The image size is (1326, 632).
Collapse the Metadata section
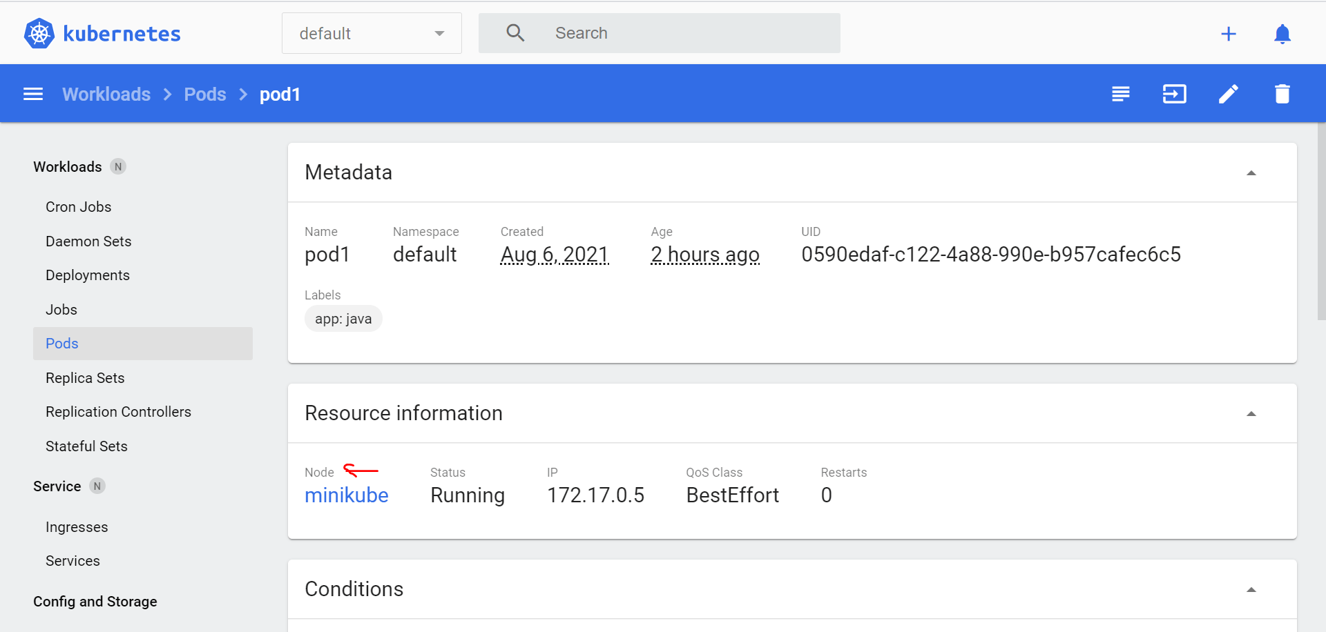point(1251,172)
